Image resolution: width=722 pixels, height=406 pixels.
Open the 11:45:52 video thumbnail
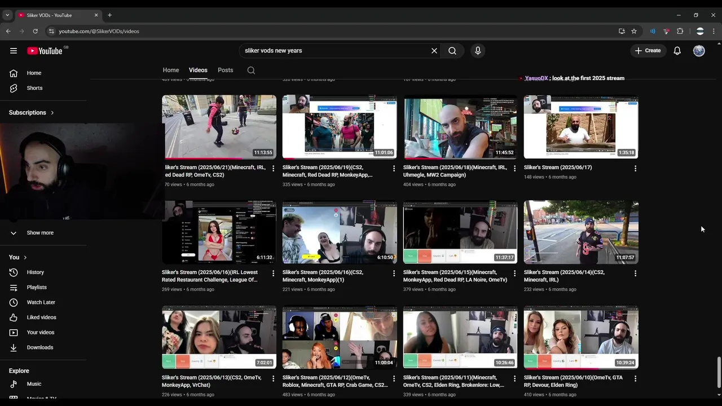(x=460, y=127)
